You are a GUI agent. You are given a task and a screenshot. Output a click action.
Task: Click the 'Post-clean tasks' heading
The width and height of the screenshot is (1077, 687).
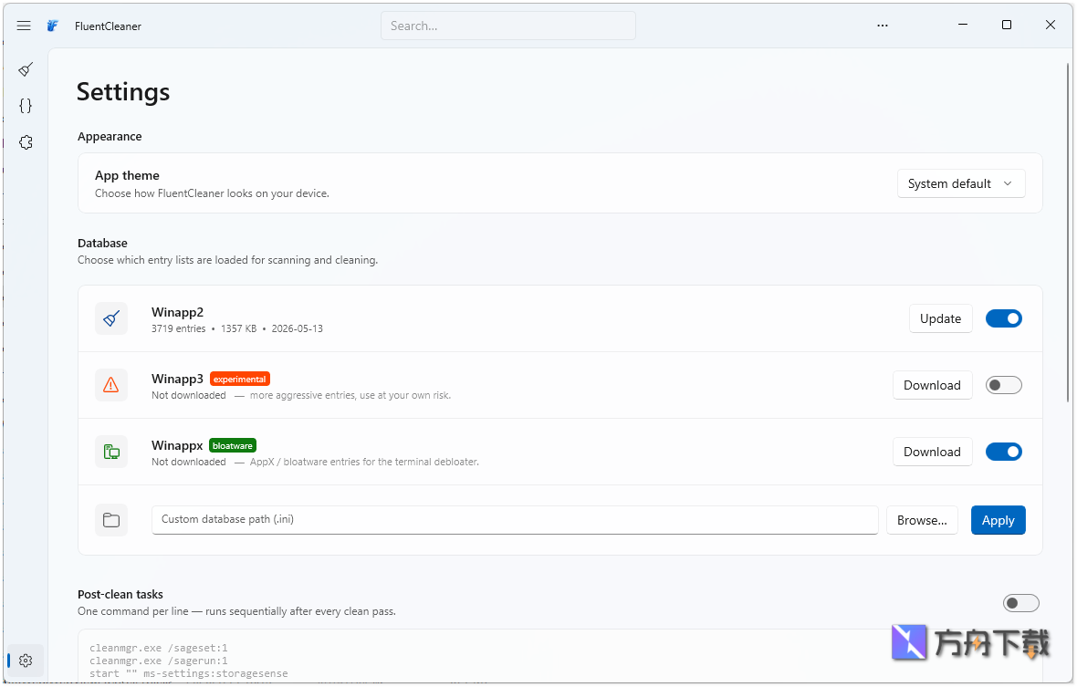point(120,594)
